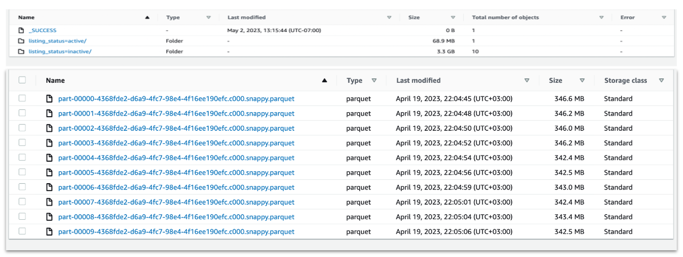
Task: Open the part-00002 snappy parquet file link
Action: tap(176, 128)
